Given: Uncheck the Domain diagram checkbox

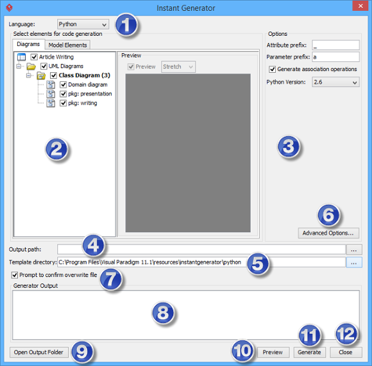Looking at the screenshot, I should (x=63, y=84).
